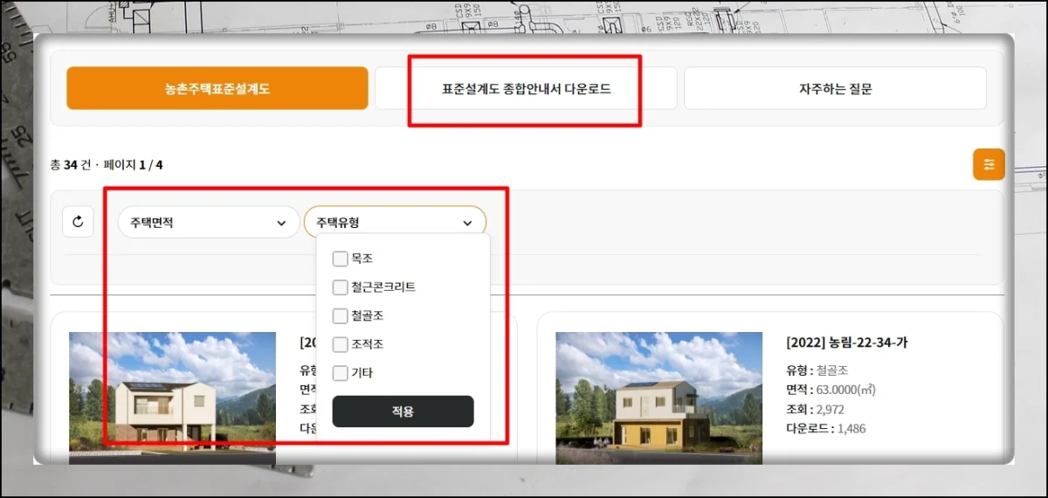1048x498 pixels.
Task: Click the 페이지 1 / 4 indicator
Action: tap(133, 164)
